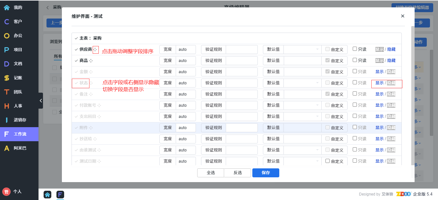
Task: Open 默认值 dropdown for 供应商
Action: [x=302, y=50]
